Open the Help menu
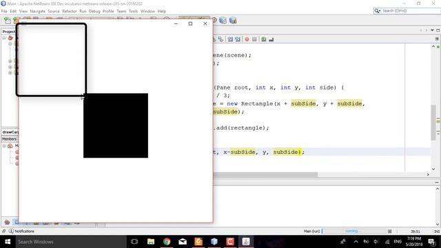 (x=162, y=11)
